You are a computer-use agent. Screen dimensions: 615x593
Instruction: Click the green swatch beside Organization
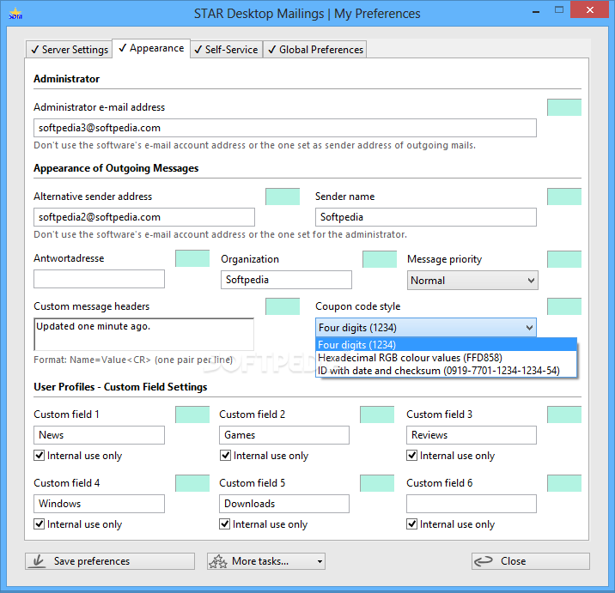pos(380,259)
